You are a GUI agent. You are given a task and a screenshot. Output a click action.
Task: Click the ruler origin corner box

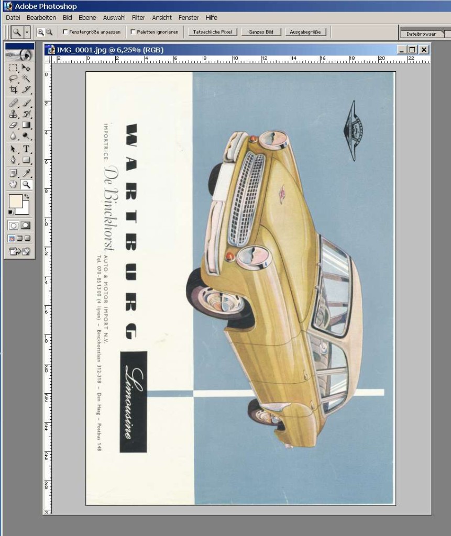coord(48,59)
